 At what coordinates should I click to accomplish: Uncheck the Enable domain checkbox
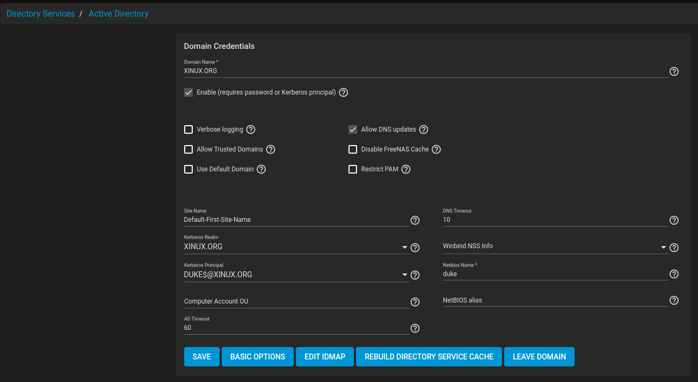coord(188,92)
